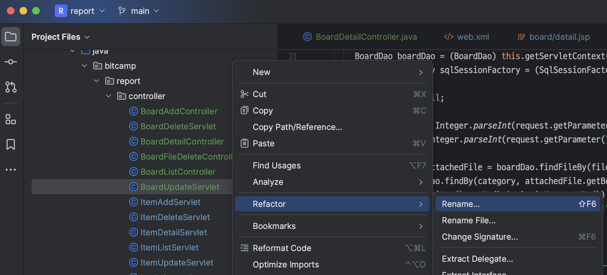Open the Commit tool window
607x275 pixels.
coord(11,62)
